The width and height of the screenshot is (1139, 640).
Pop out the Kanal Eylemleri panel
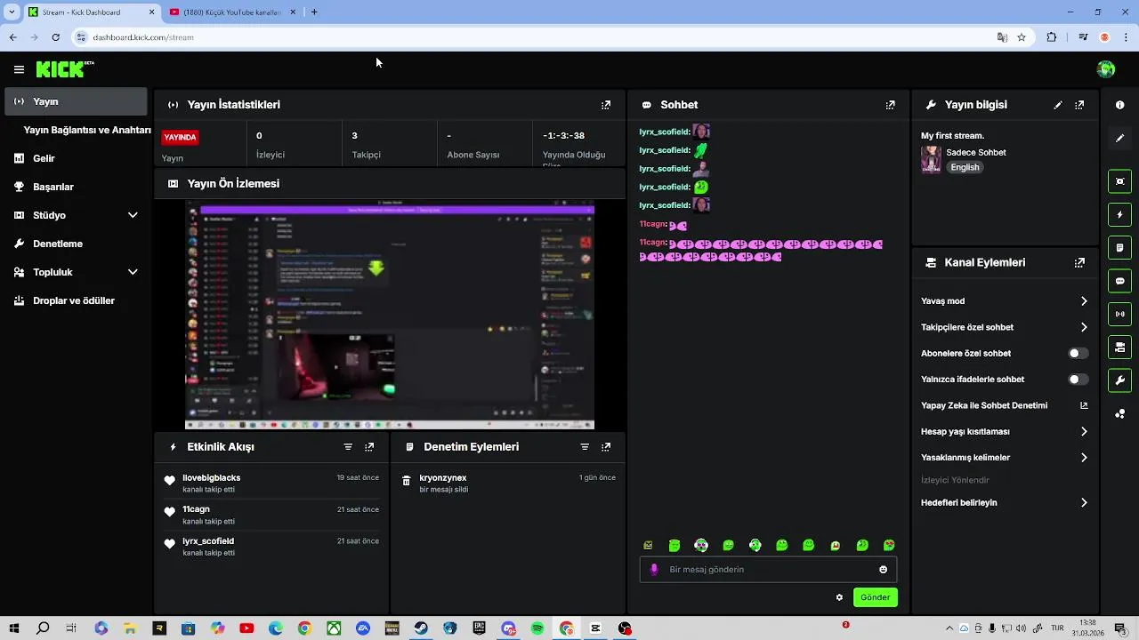coord(1079,263)
